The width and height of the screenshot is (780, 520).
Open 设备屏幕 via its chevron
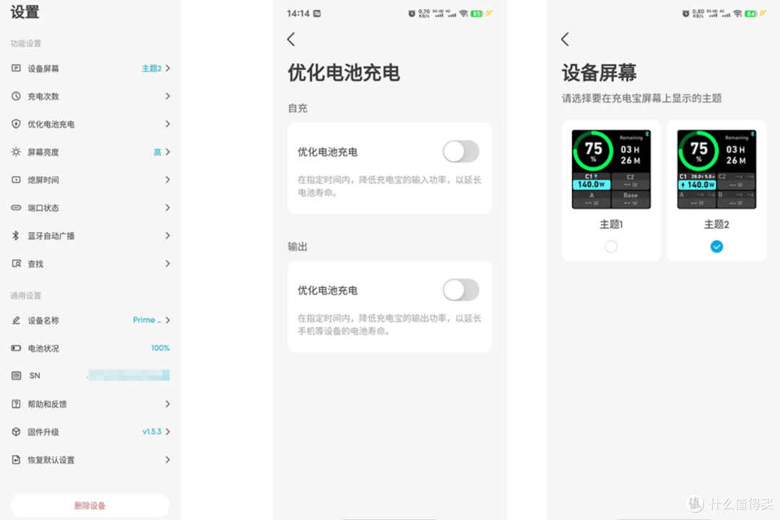pyautogui.click(x=168, y=68)
